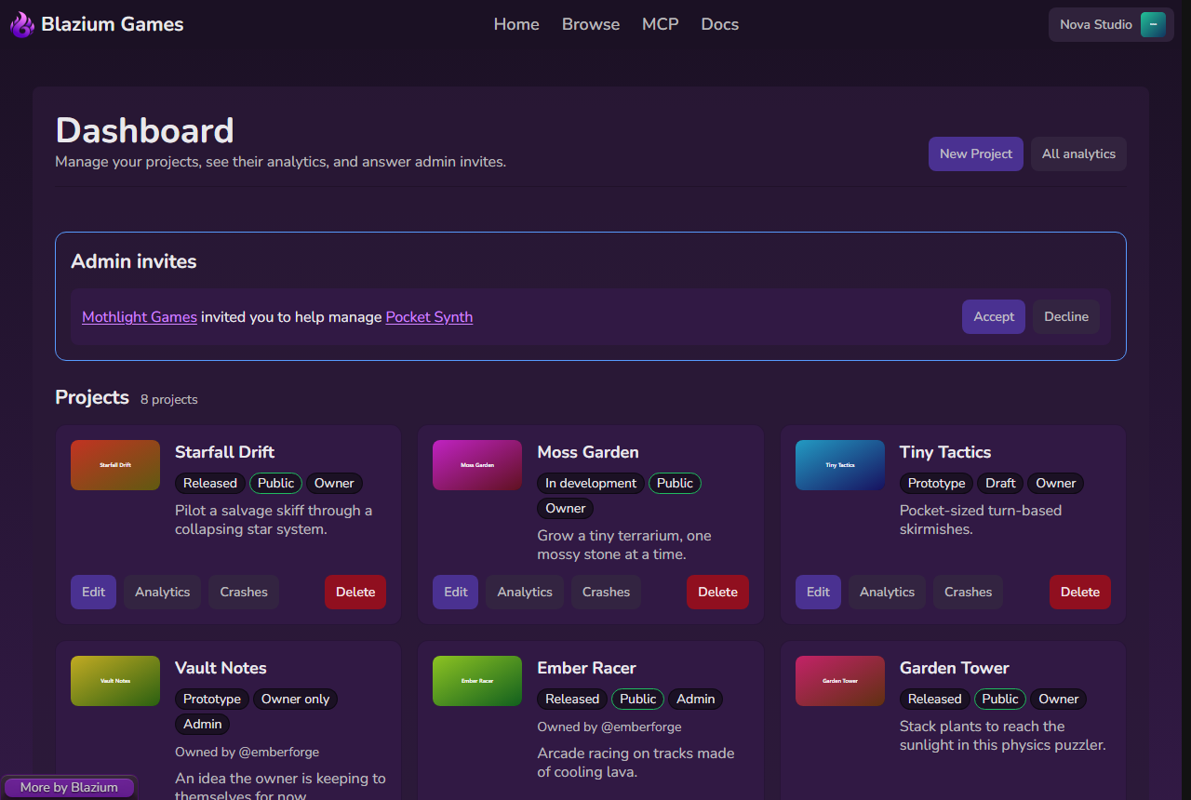Screen dimensions: 1191x800
Task: Click the Nova Studio avatar icon
Action: [x=1153, y=25]
